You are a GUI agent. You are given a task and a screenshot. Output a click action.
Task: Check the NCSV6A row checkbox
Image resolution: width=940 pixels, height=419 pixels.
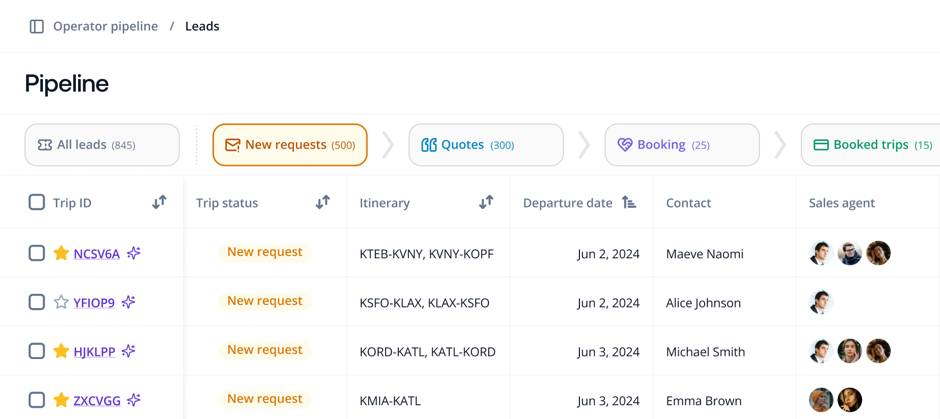(37, 253)
